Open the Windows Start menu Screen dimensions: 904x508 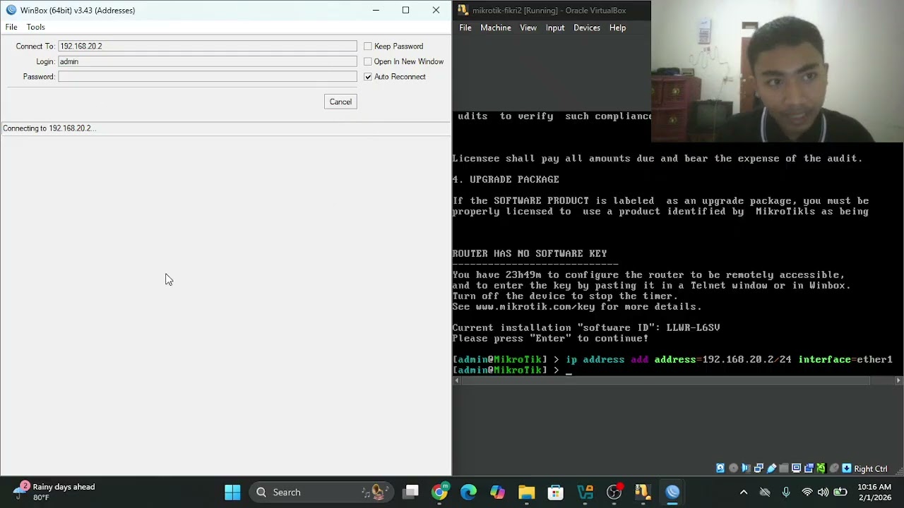(x=232, y=492)
